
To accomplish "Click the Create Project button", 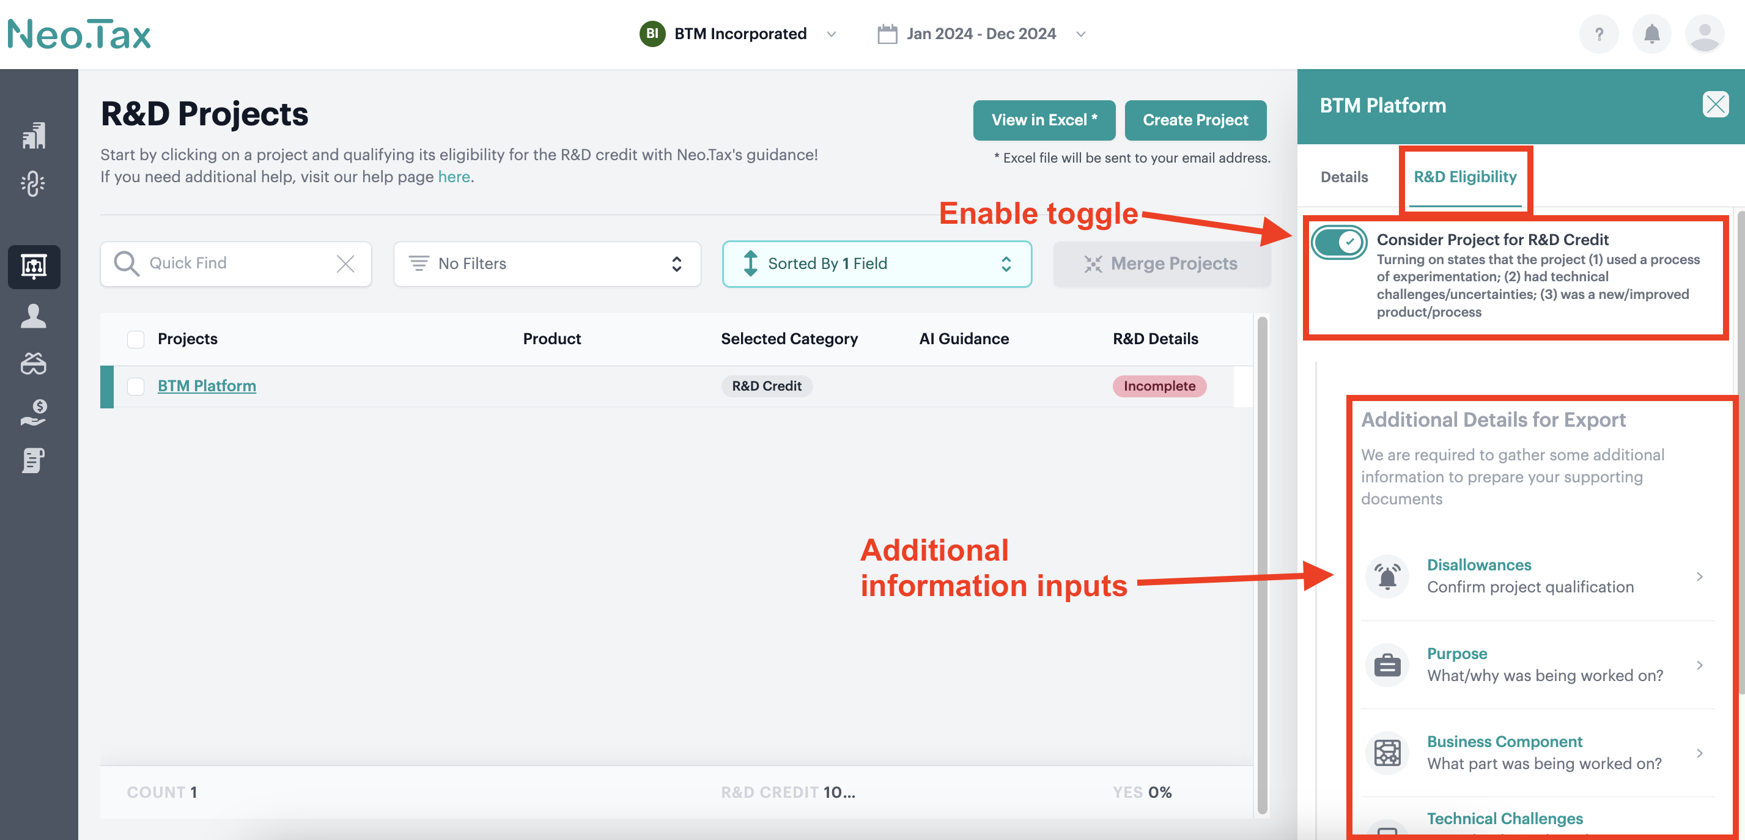I will click(1195, 120).
